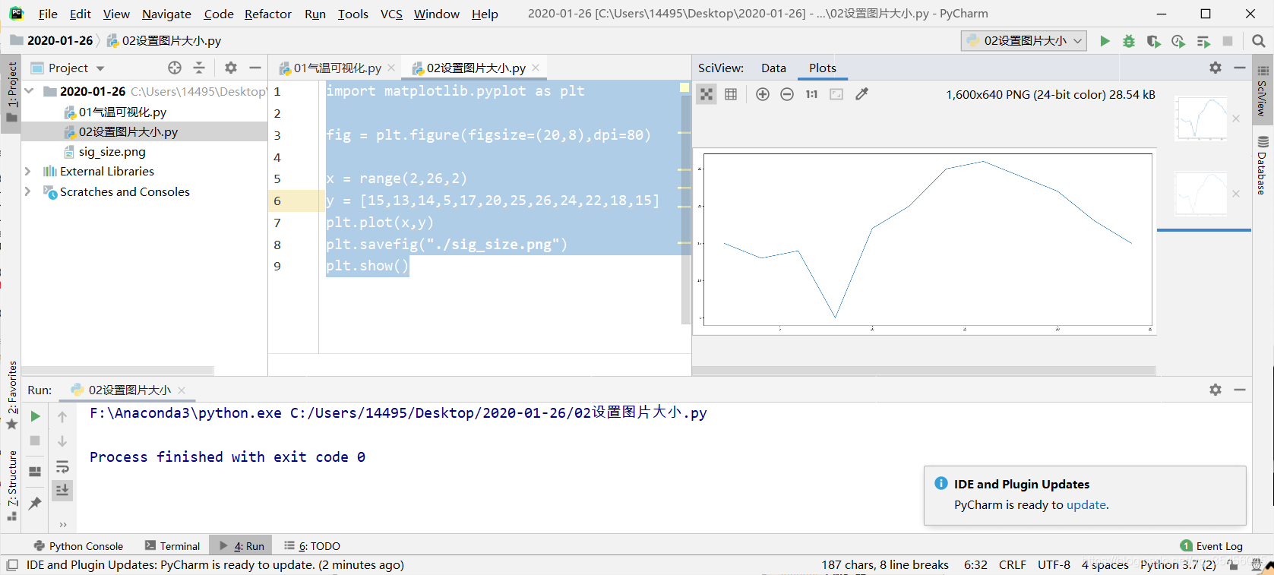Open SciView settings gear
Screen dimensions: 1274x575
[1216, 68]
